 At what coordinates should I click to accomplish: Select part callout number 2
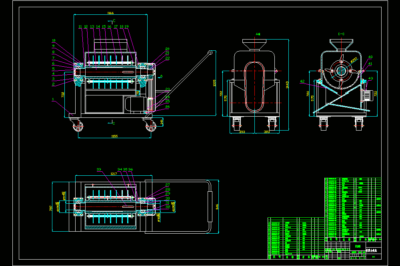(53, 84)
